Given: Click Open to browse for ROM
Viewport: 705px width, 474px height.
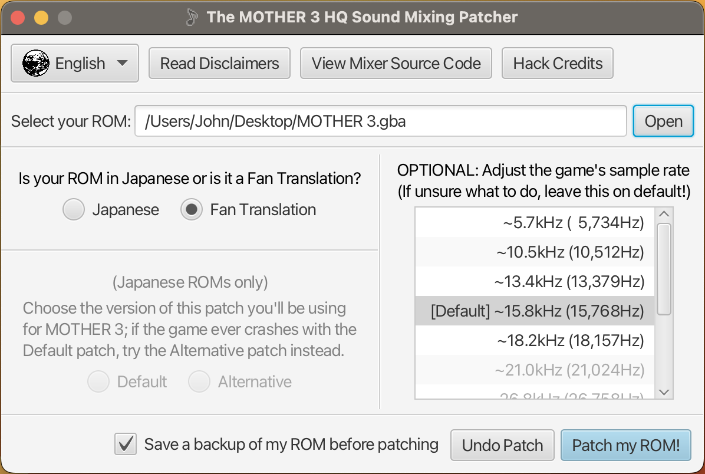Looking at the screenshot, I should click(663, 121).
